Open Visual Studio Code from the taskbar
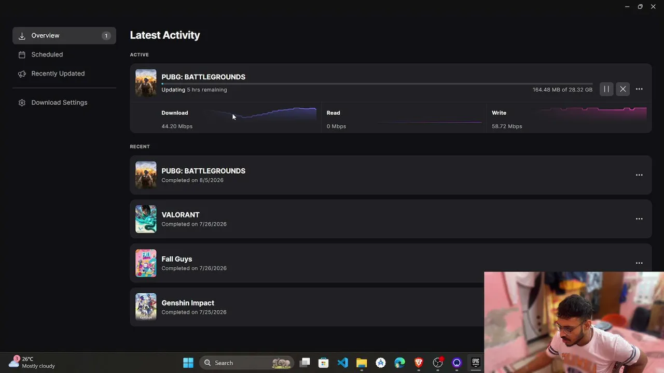The width and height of the screenshot is (664, 373). [343, 363]
